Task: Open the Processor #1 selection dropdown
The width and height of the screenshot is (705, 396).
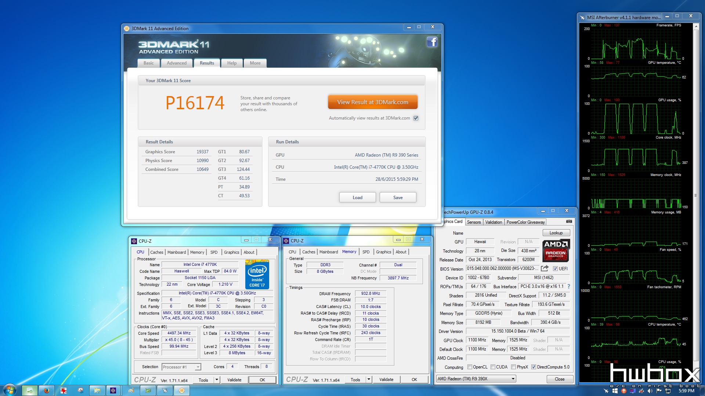Action: coord(181,367)
